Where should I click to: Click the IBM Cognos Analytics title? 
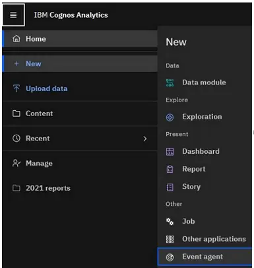click(x=71, y=15)
